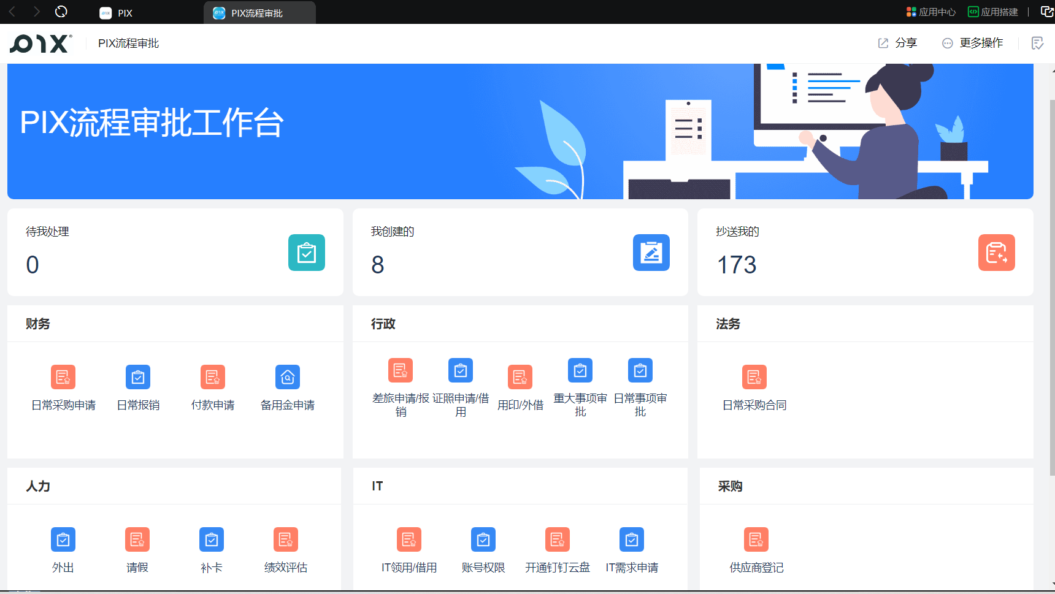Open the 日常采购申请 form icon
This screenshot has width=1055, height=594.
pyautogui.click(x=63, y=377)
